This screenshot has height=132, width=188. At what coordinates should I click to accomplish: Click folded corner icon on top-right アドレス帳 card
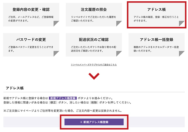(x=181, y=24)
